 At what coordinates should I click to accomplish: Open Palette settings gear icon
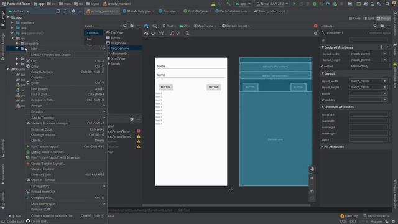click(x=132, y=26)
